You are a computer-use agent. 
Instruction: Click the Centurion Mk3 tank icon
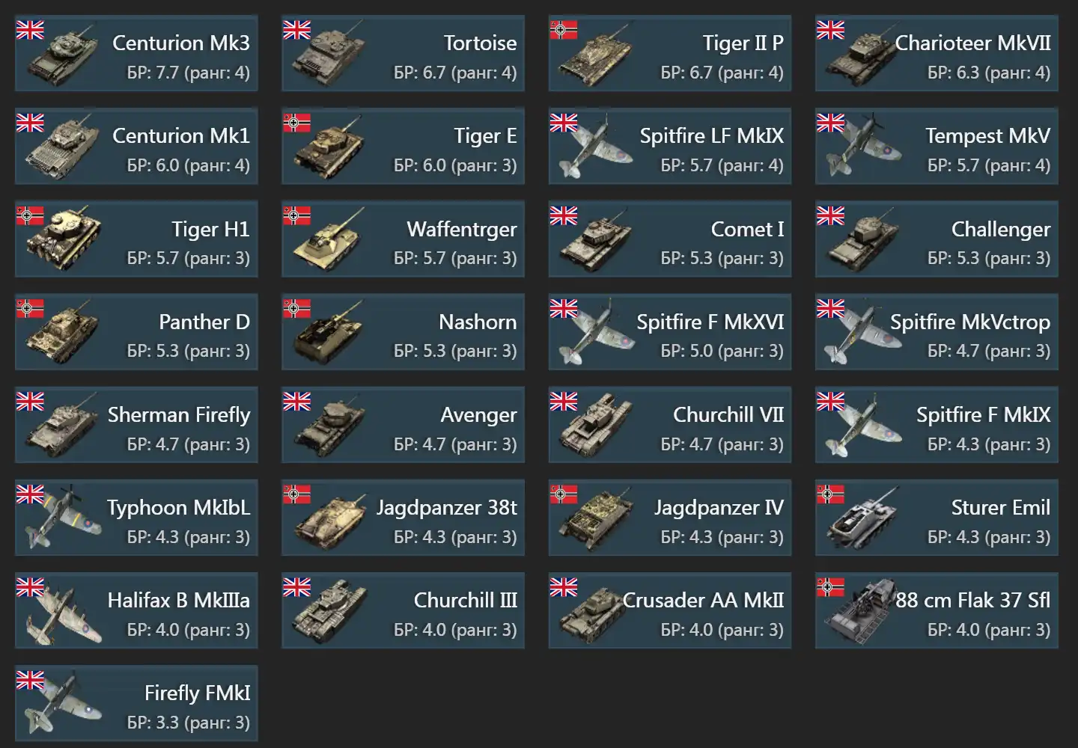click(64, 56)
